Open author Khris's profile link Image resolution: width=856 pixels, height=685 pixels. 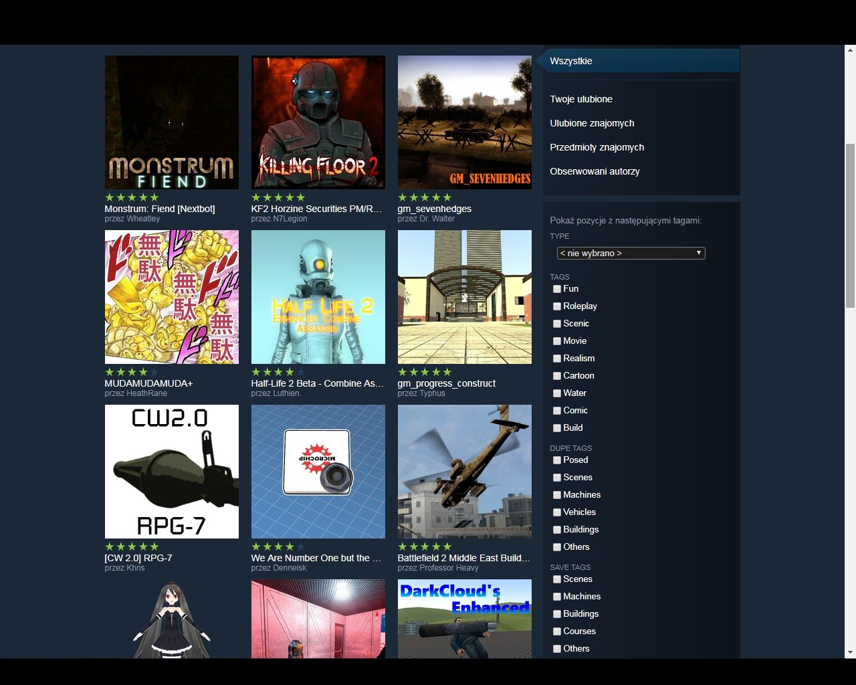click(x=136, y=568)
